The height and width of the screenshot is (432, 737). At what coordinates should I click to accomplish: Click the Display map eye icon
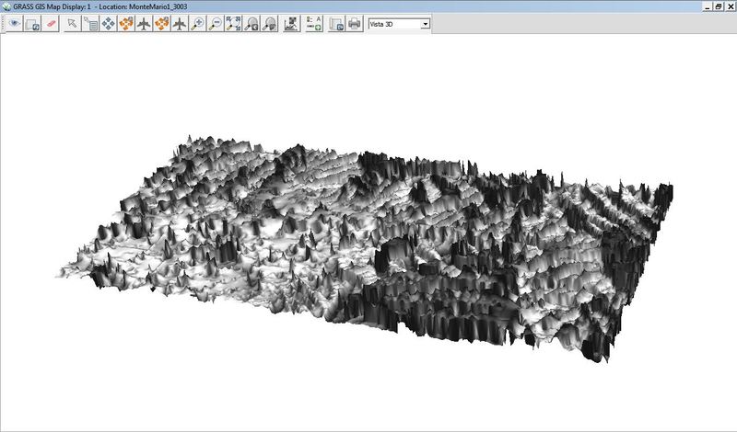point(14,24)
